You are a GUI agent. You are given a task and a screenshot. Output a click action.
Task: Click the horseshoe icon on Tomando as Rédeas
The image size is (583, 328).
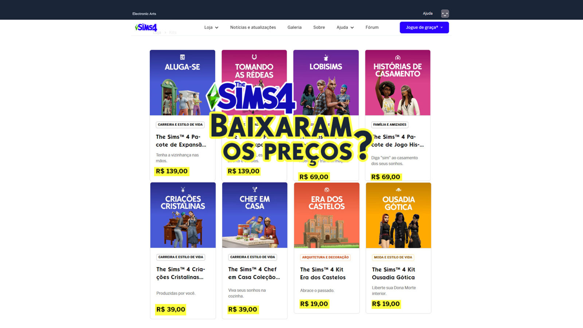[x=254, y=57]
